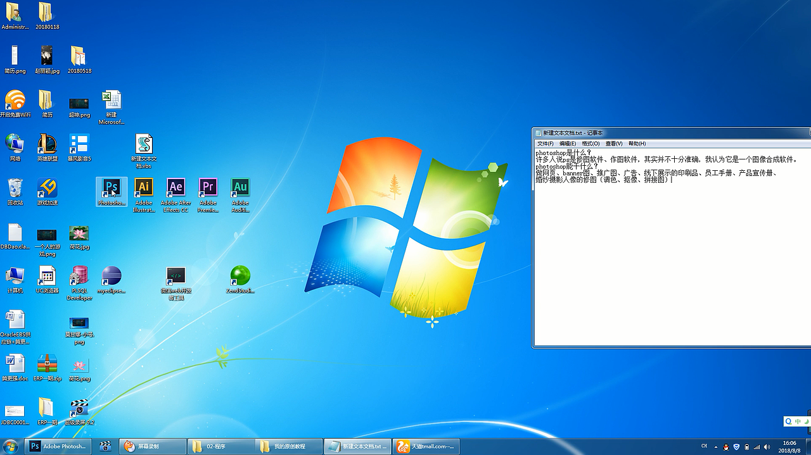The image size is (811, 455).
Task: Select the myeclipse shortcut icon
Action: 112,279
